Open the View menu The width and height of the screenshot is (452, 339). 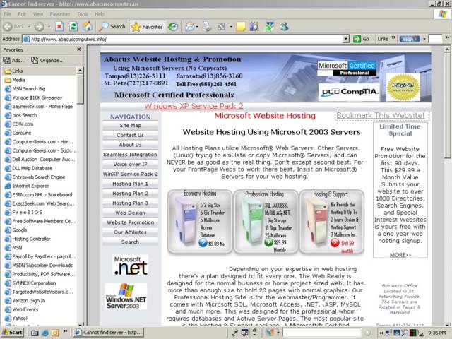(37, 14)
